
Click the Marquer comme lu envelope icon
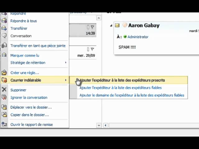[4, 55]
